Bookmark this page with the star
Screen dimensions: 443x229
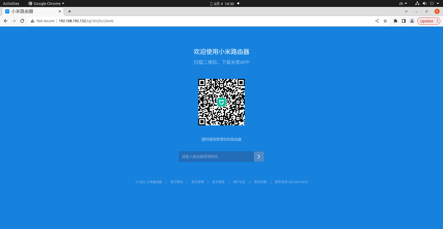385,21
